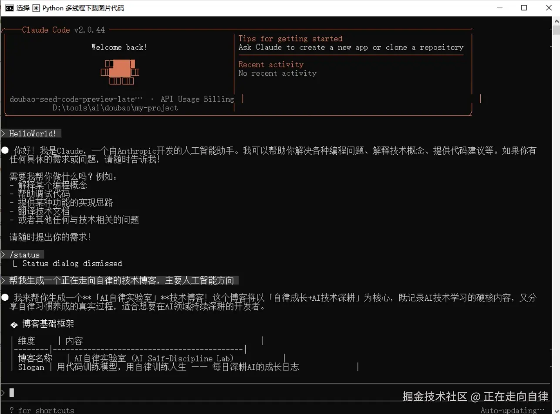Click '请随时提出你的需求!' text
Screen dimensions: 560x414
click(51, 238)
